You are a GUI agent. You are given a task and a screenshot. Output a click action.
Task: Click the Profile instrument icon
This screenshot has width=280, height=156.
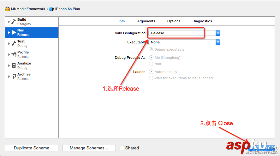[14, 54]
